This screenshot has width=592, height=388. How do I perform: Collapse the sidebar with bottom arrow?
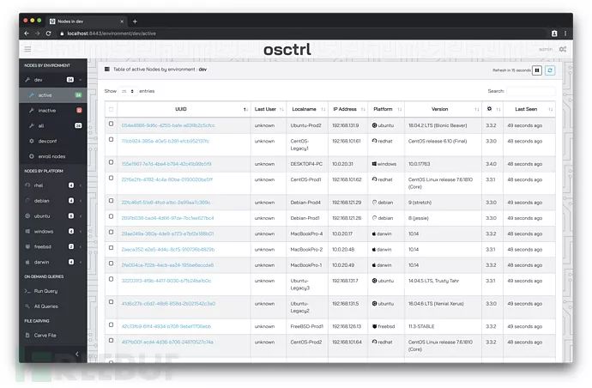click(77, 354)
